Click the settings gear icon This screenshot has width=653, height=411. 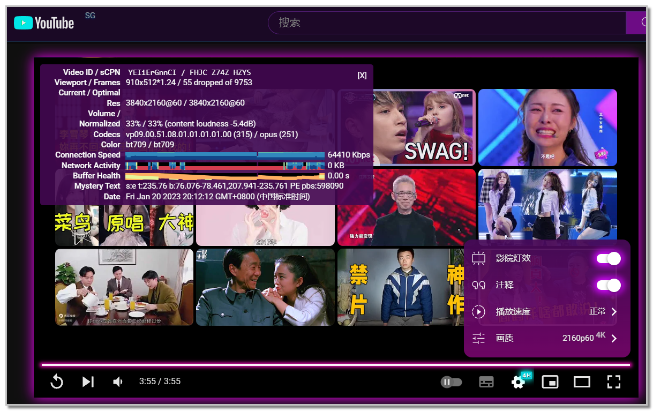(518, 382)
